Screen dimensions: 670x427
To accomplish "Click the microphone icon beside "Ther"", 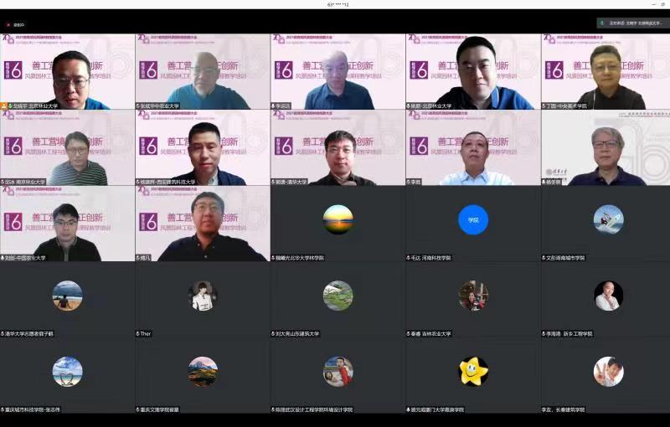I will point(138,333).
